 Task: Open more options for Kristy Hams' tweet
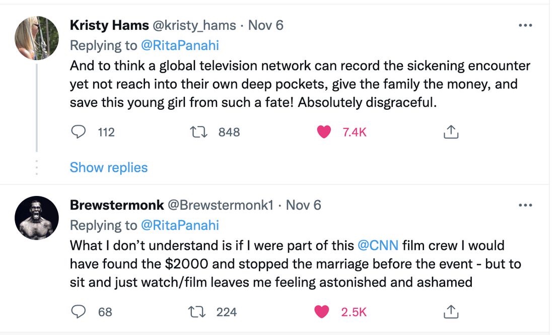pyautogui.click(x=525, y=26)
